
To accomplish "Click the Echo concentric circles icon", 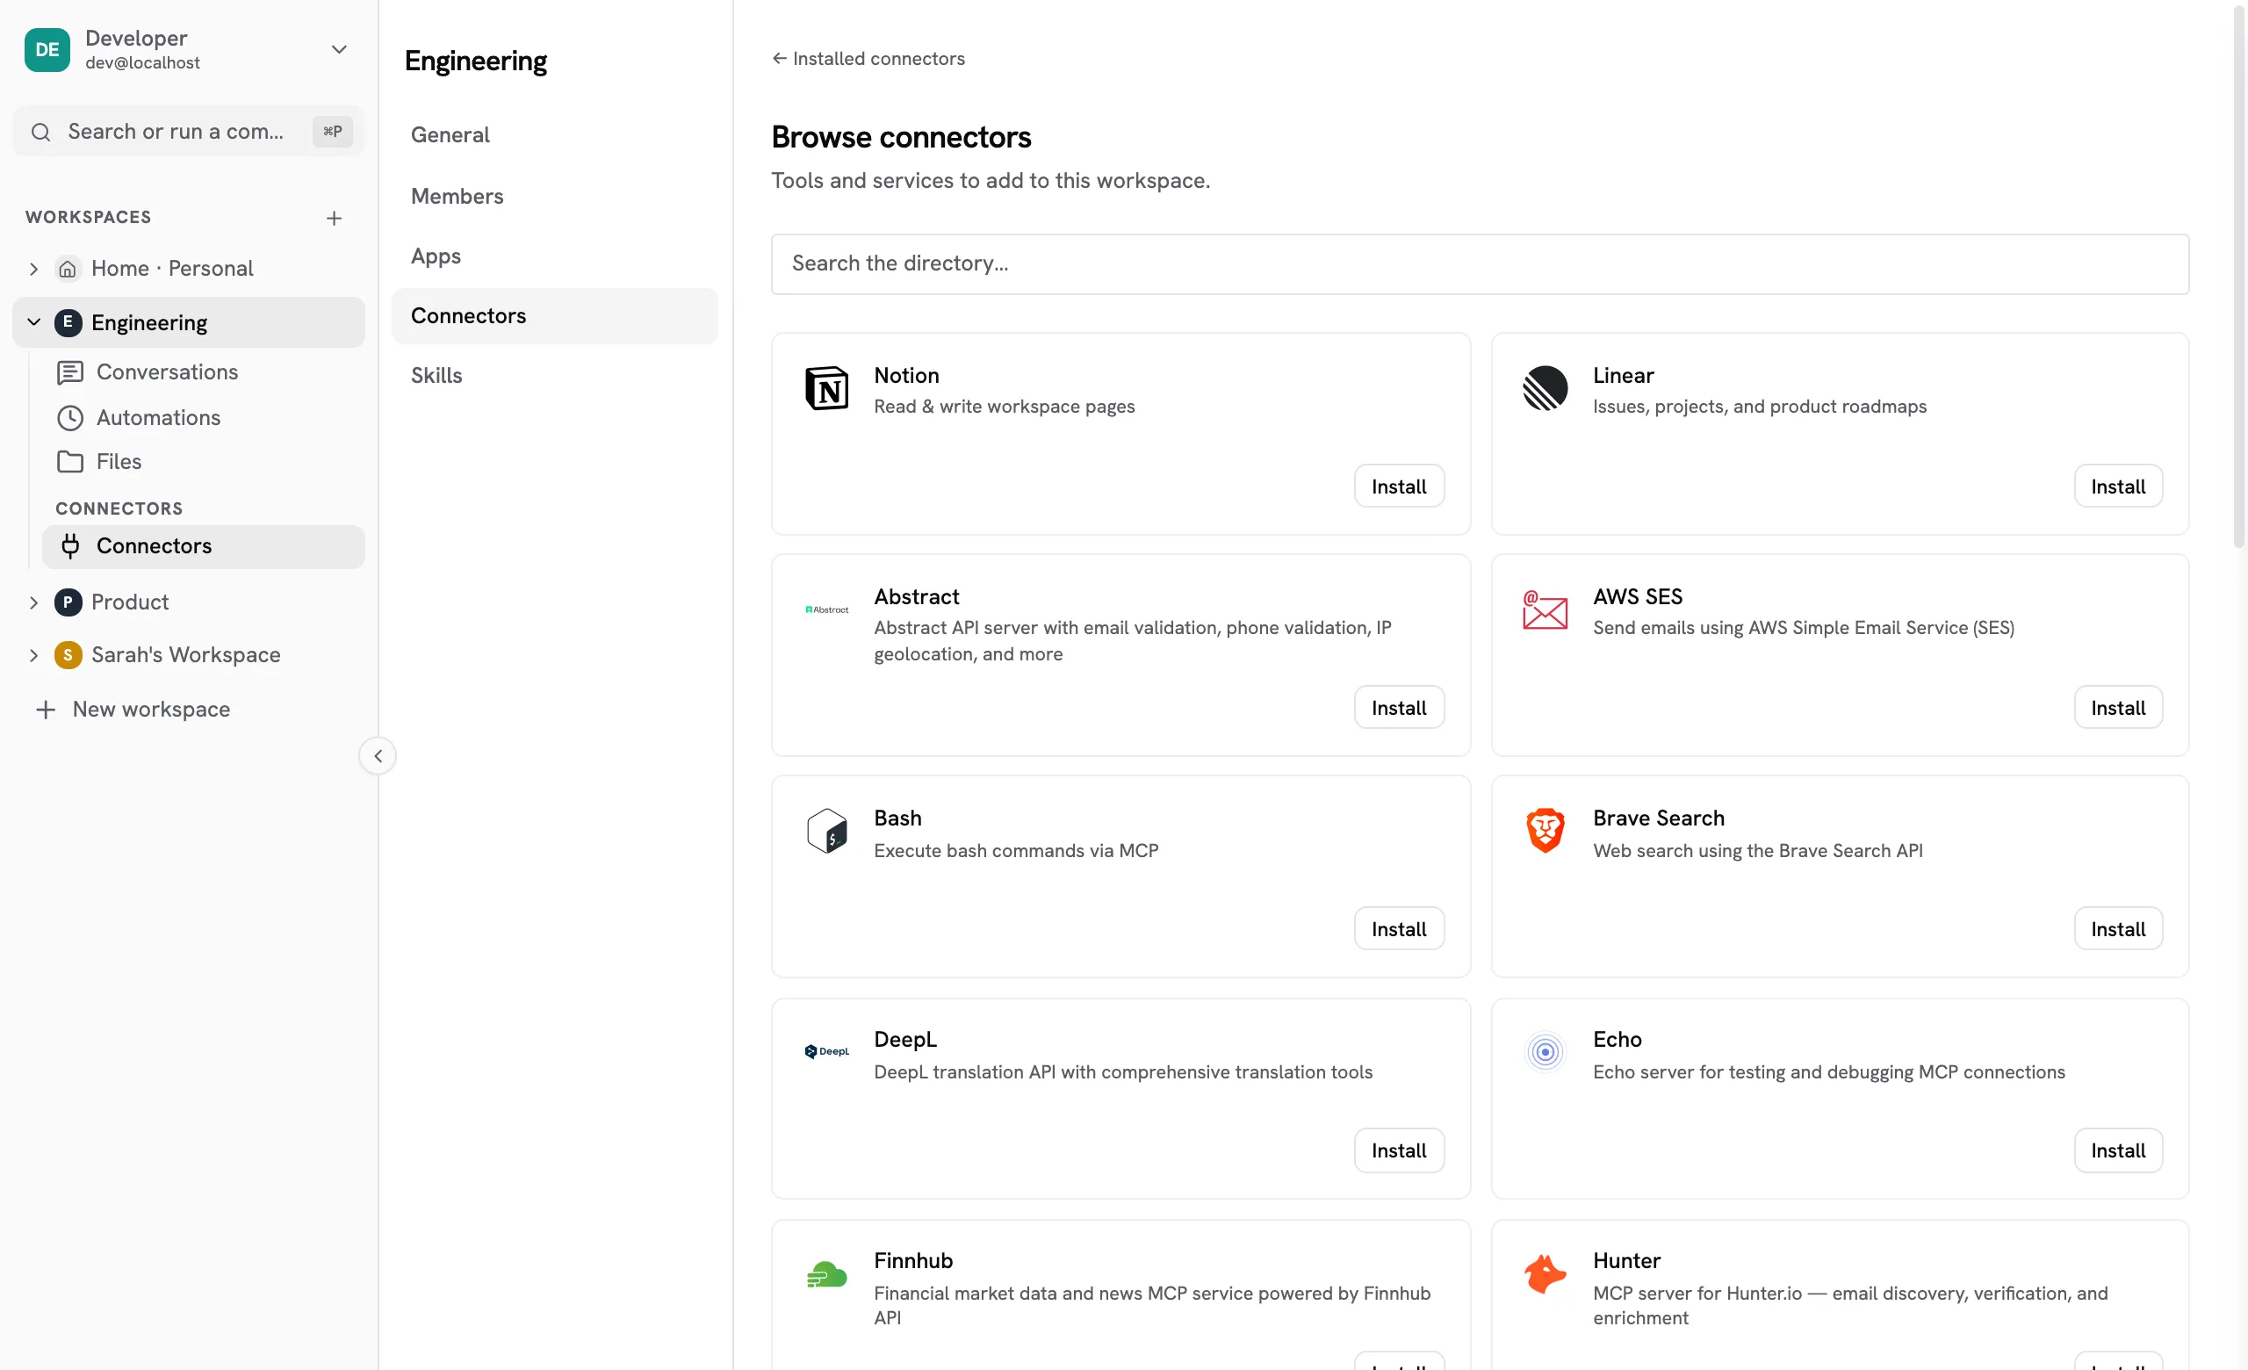I will (1545, 1052).
